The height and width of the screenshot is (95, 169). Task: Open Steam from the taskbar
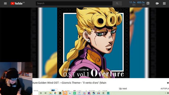coord(94,93)
